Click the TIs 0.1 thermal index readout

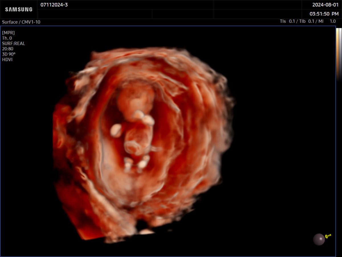[x=287, y=21]
